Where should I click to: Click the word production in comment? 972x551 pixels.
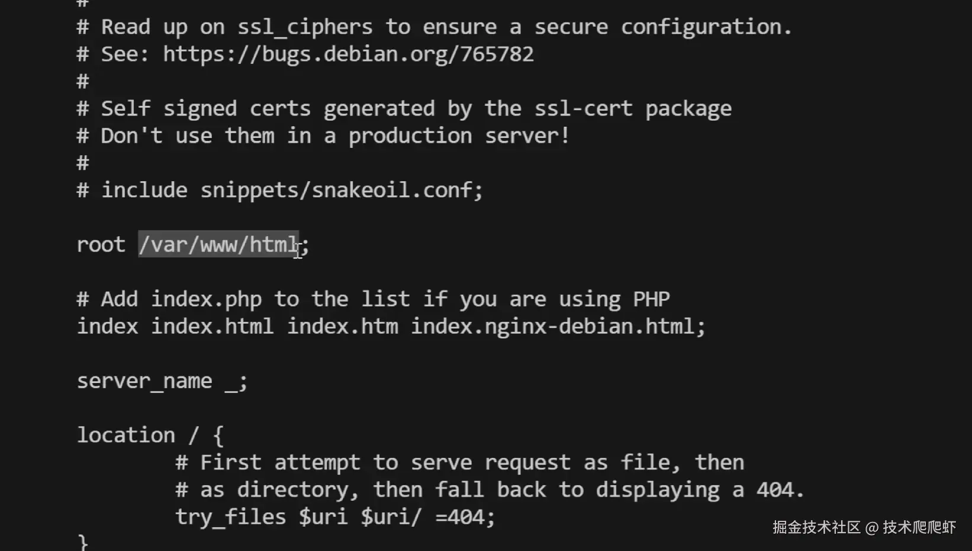(410, 136)
